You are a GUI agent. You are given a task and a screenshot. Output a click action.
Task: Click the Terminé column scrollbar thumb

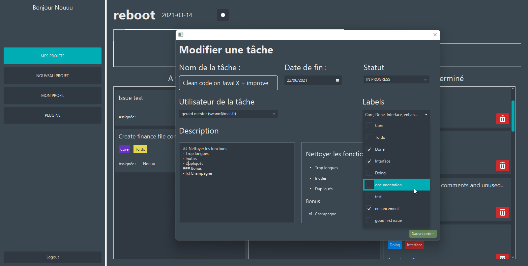[x=513, y=116]
